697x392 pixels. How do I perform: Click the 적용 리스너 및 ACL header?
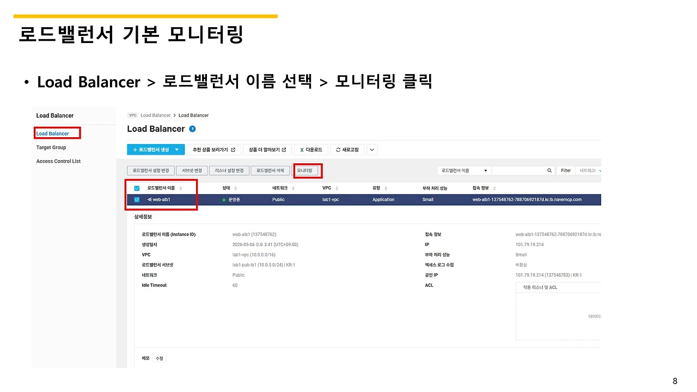click(x=540, y=287)
